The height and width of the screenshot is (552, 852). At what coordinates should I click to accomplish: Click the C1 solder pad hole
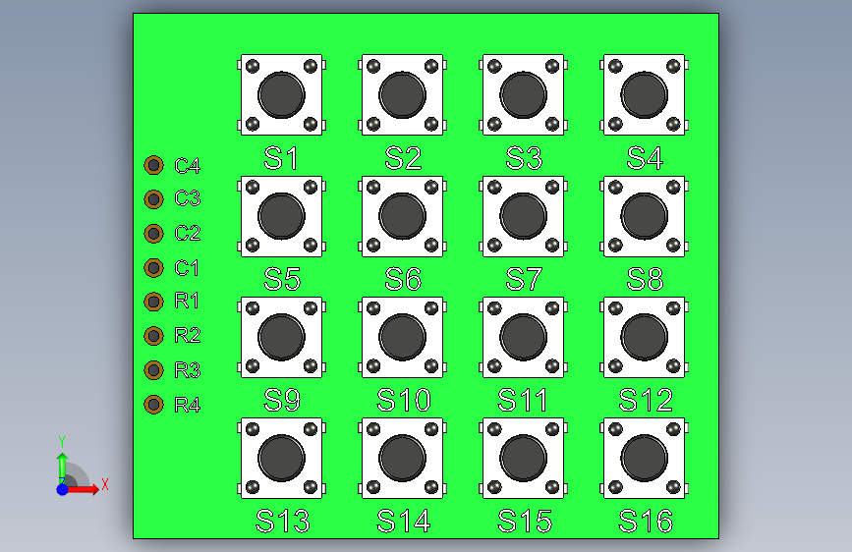tap(153, 268)
